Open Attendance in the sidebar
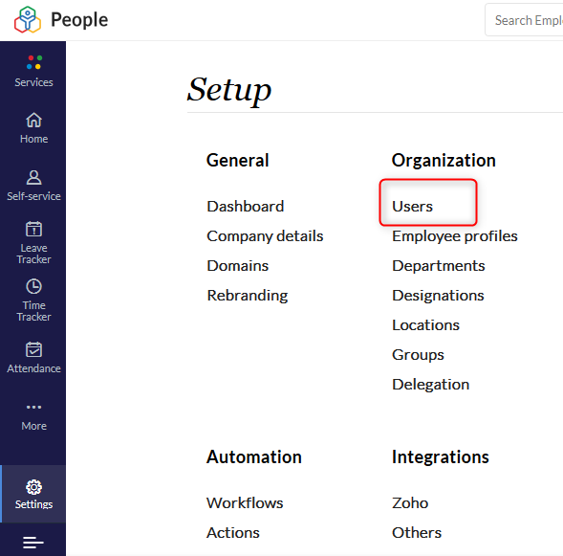The image size is (563, 556). pos(33,358)
